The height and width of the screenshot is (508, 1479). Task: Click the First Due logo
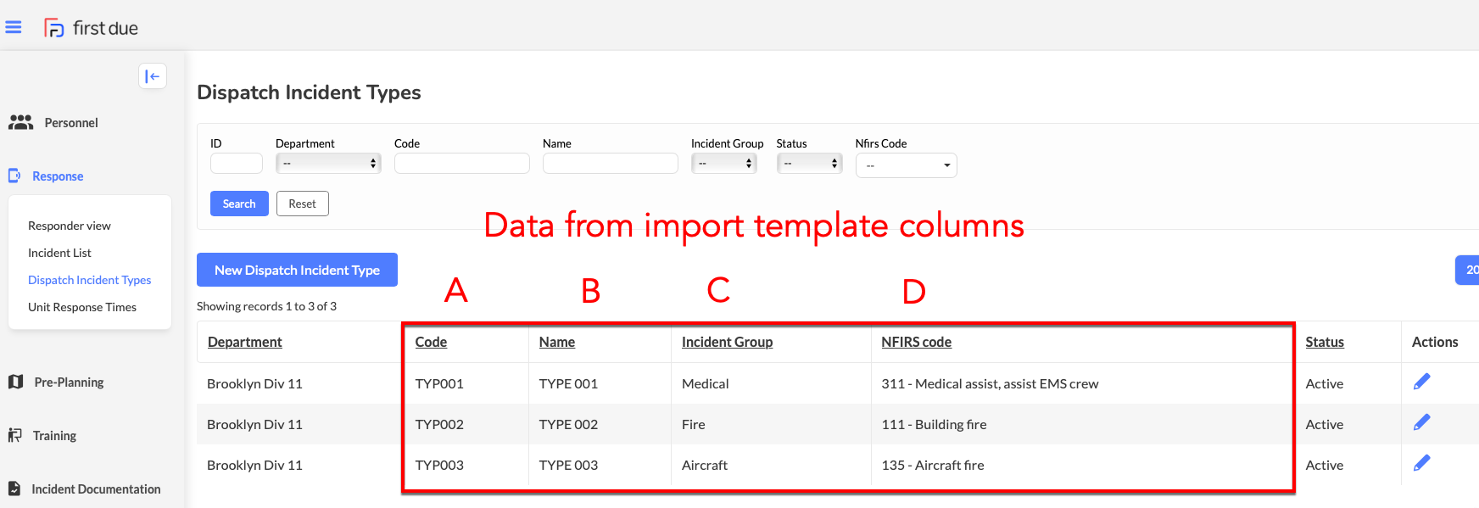[92, 28]
